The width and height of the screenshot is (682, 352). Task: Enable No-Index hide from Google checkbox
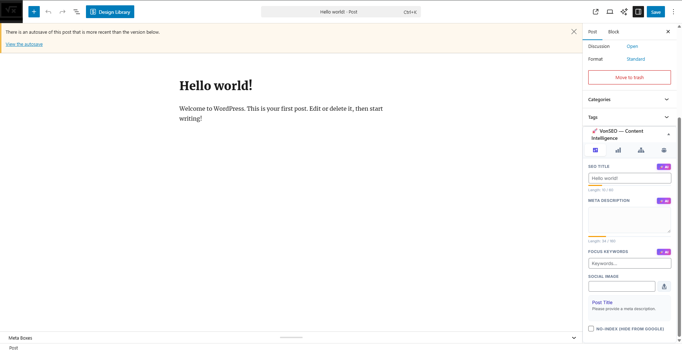point(591,329)
